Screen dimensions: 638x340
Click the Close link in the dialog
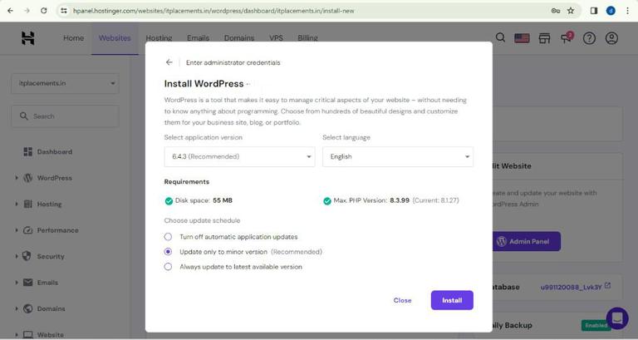pyautogui.click(x=402, y=300)
